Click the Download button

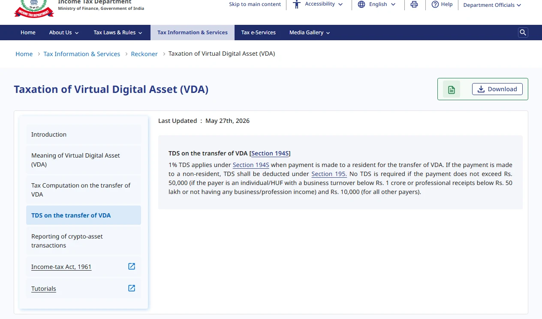[x=497, y=89]
